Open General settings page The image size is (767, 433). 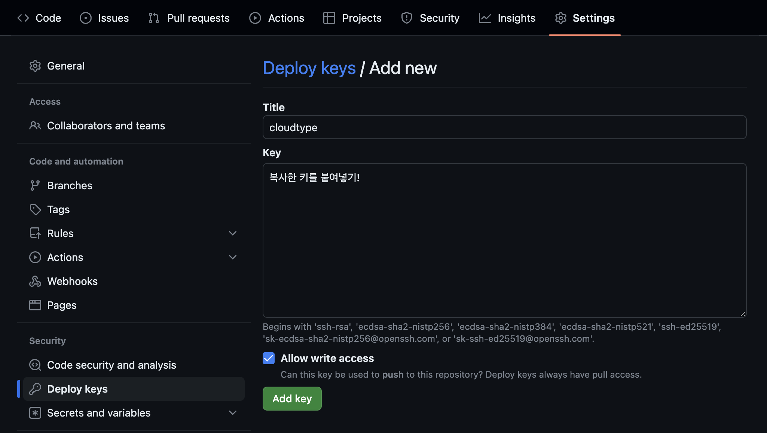click(134, 66)
